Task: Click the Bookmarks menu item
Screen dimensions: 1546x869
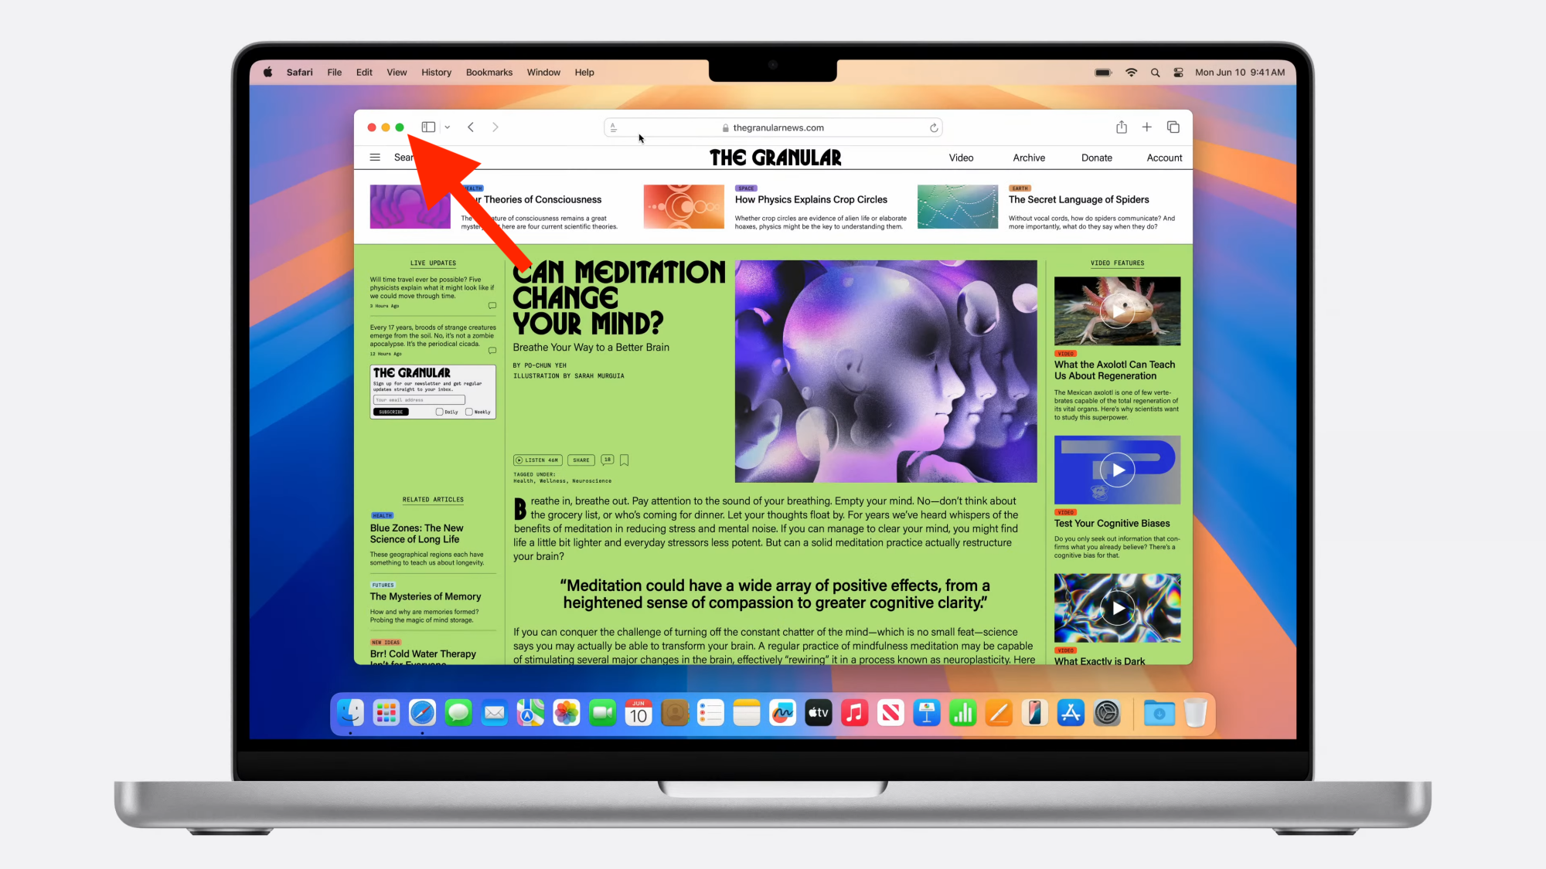Action: [489, 72]
